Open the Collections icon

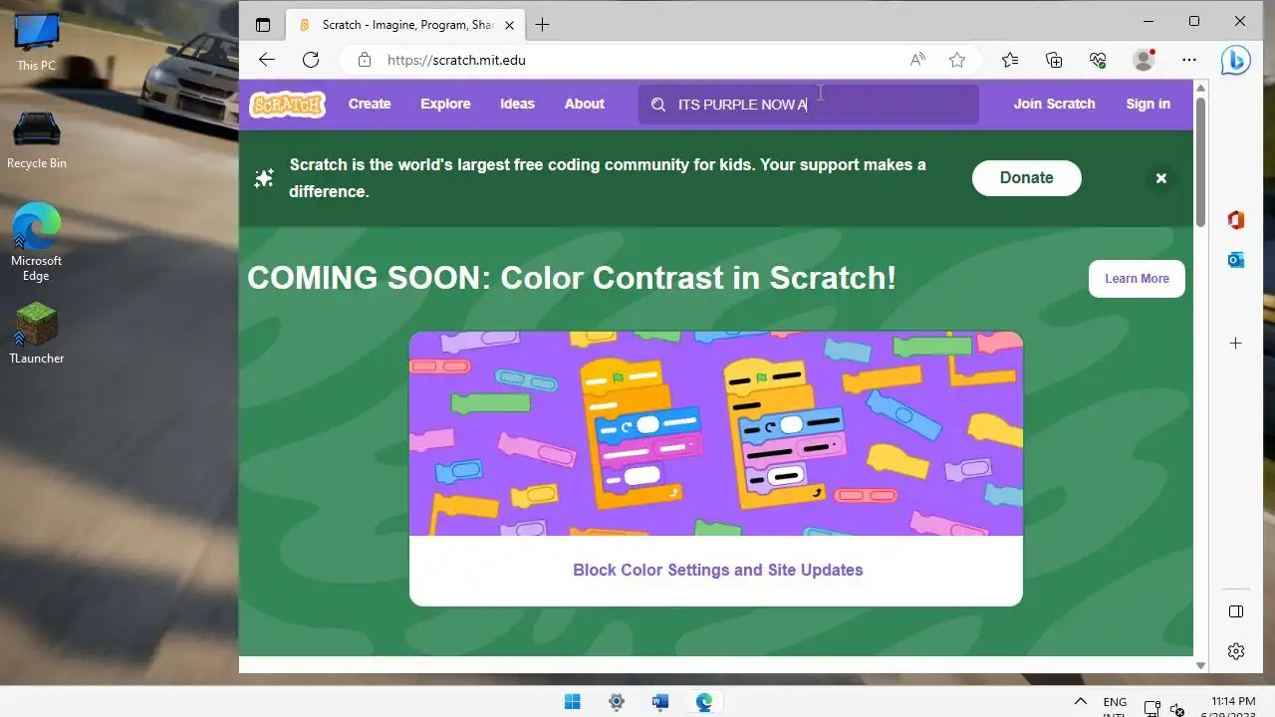click(1054, 60)
